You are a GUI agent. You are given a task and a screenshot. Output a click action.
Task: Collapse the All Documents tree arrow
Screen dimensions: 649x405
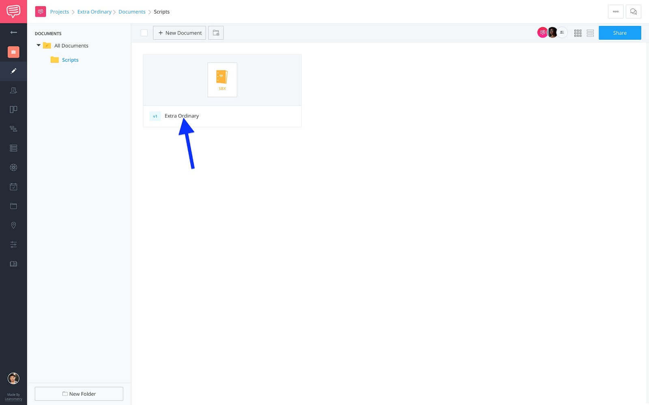39,45
